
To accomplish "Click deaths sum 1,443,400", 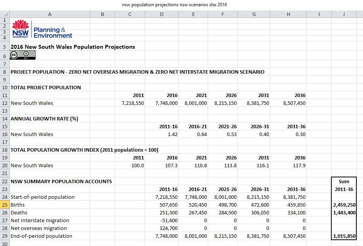I will click(344, 213).
